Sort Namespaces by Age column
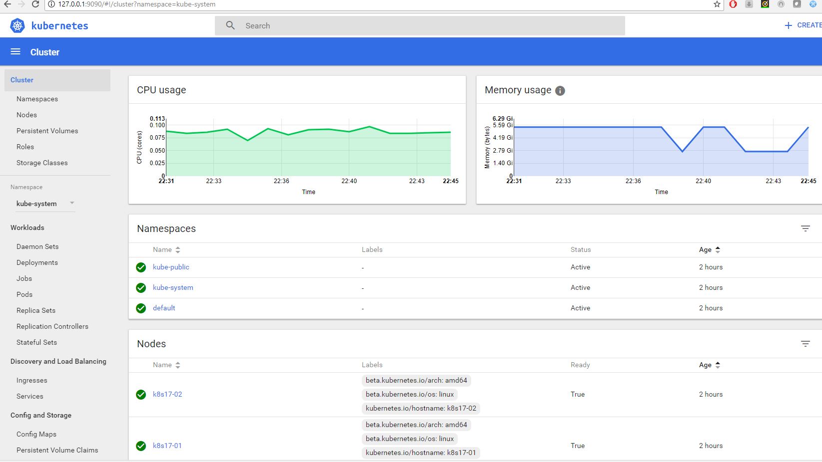This screenshot has width=822, height=462. [710, 249]
